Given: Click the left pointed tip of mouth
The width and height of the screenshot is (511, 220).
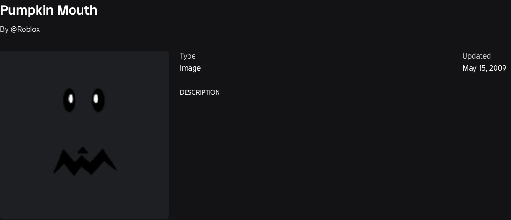Looking at the screenshot, I should (x=55, y=171).
